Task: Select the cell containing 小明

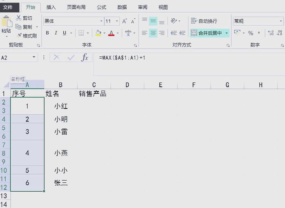Action: pyautogui.click(x=61, y=119)
